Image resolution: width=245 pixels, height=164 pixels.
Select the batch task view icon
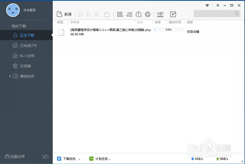[x=120, y=14]
